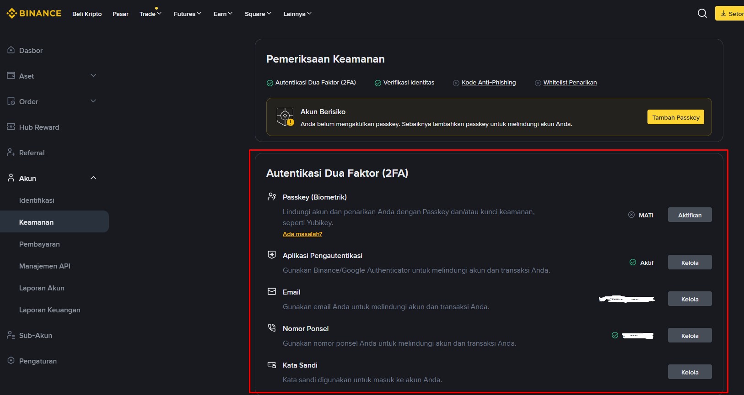Click the Dasbor home icon

click(x=11, y=50)
